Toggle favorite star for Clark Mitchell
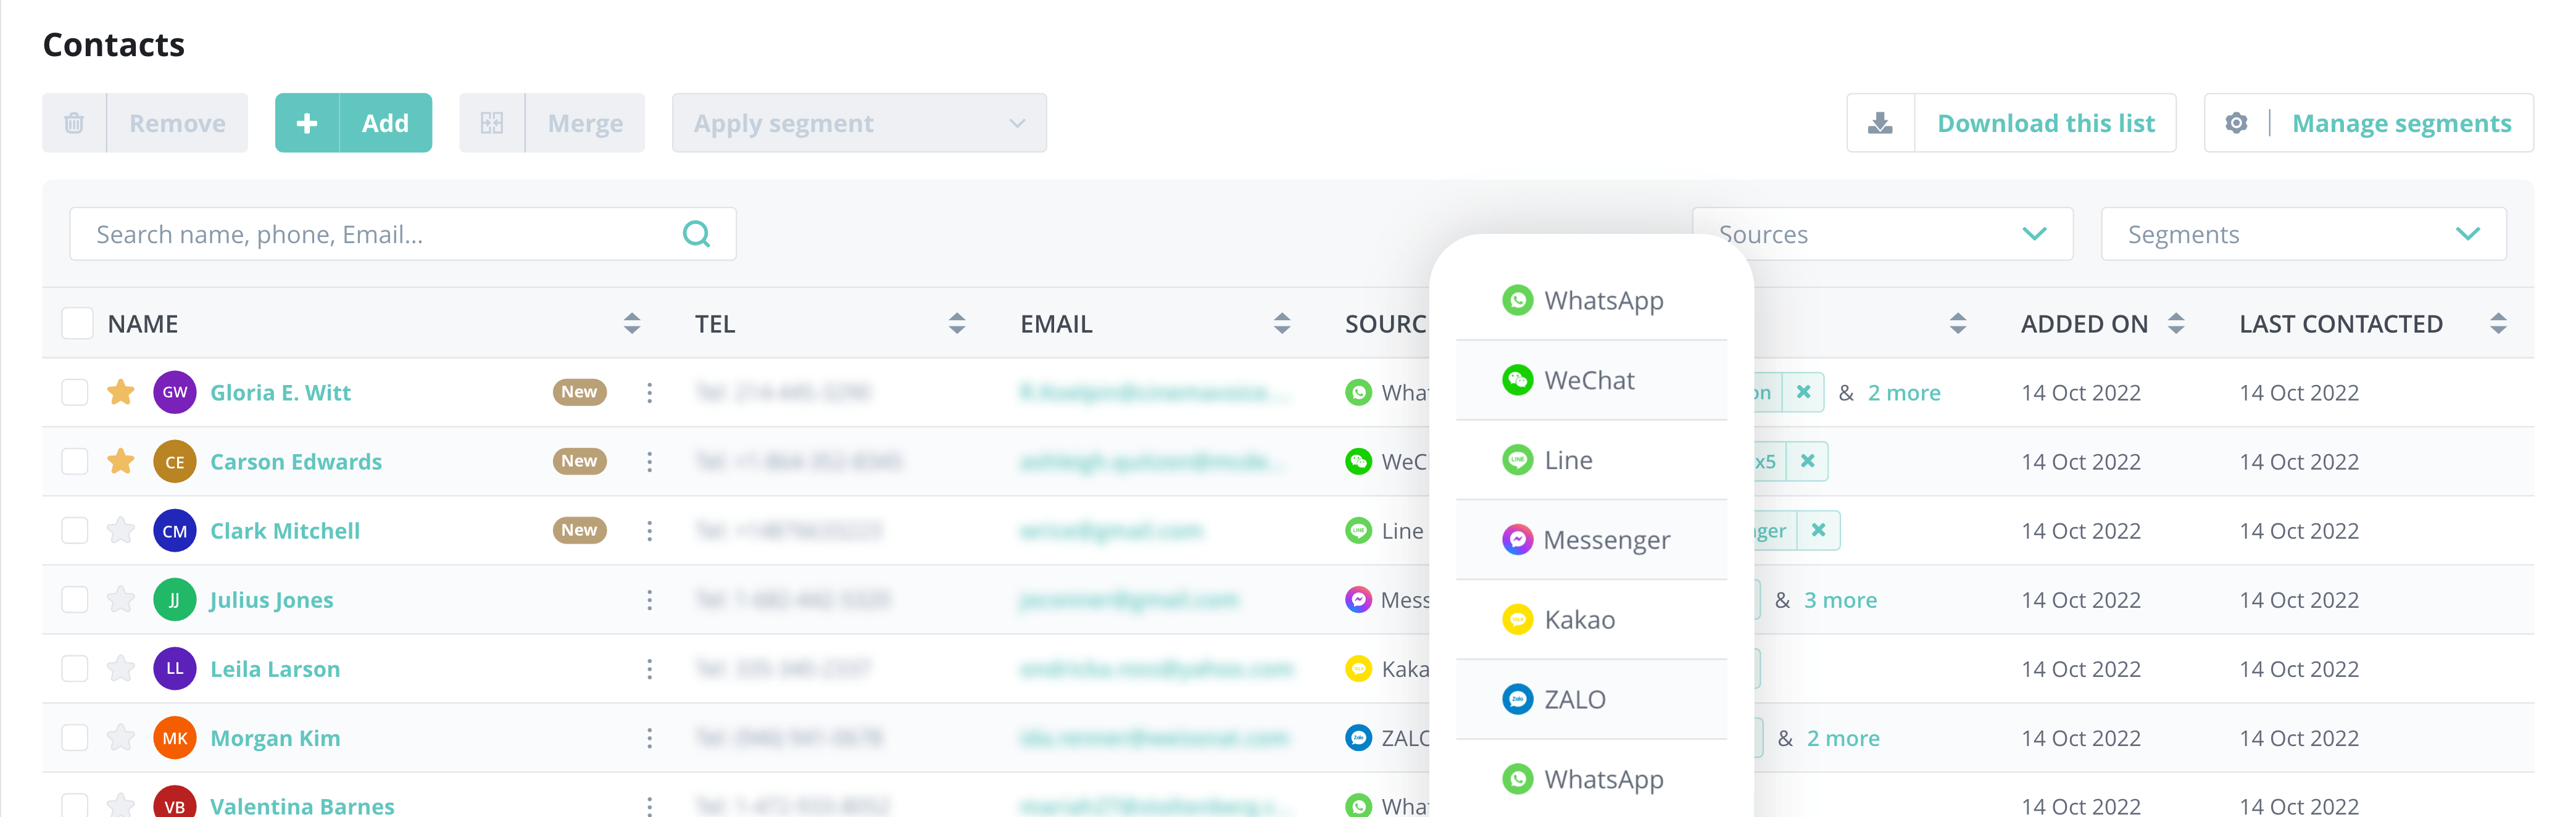2576x817 pixels. (x=121, y=530)
